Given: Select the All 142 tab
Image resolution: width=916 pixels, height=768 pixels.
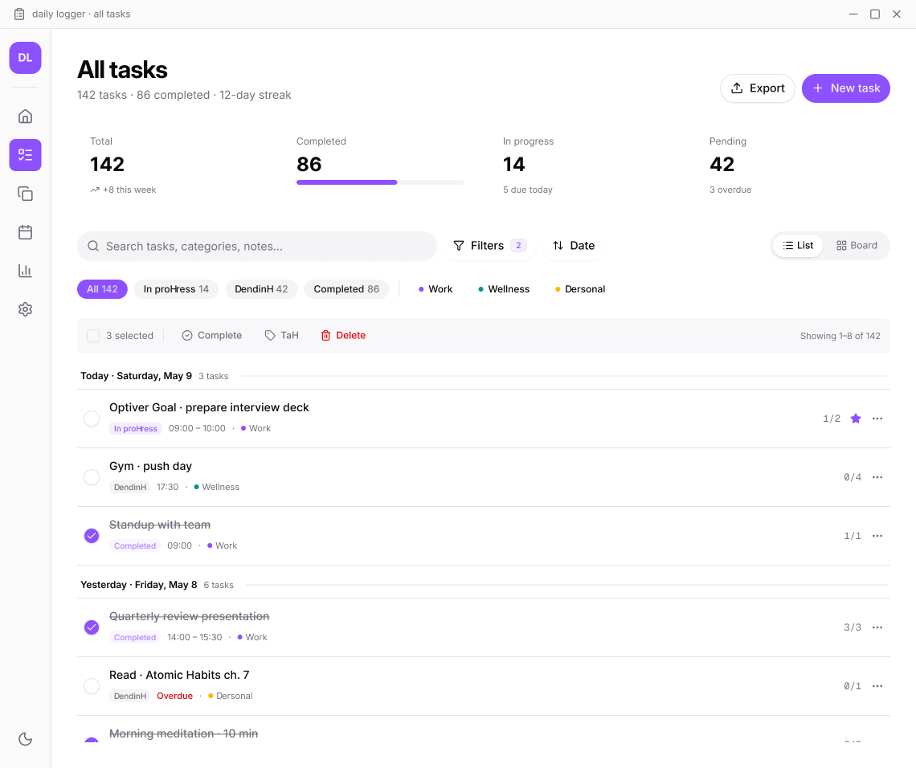Looking at the screenshot, I should pos(102,289).
